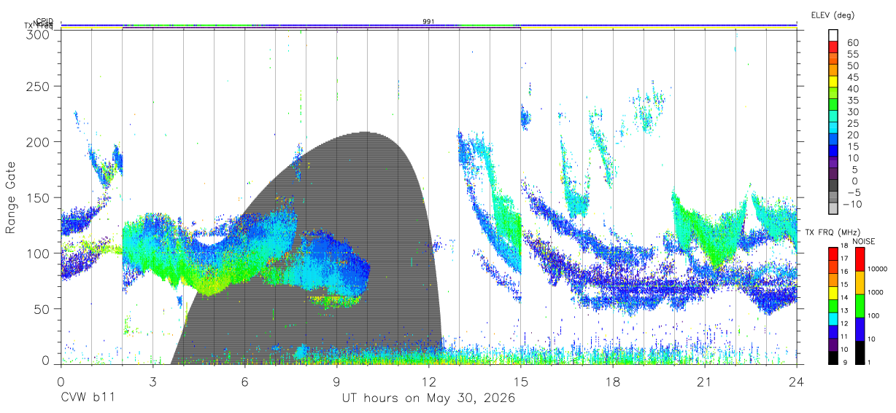This screenshot has width=896, height=413.
Task: Click the NOISE legend label '10000'
Action: point(878,270)
